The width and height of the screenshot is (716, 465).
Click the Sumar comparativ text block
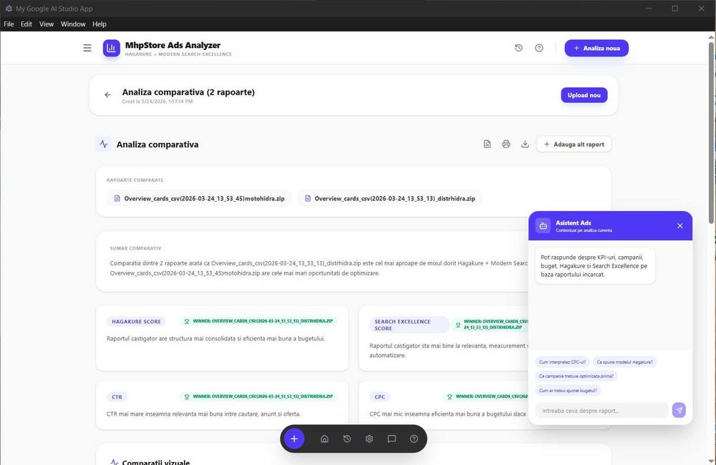(x=319, y=268)
